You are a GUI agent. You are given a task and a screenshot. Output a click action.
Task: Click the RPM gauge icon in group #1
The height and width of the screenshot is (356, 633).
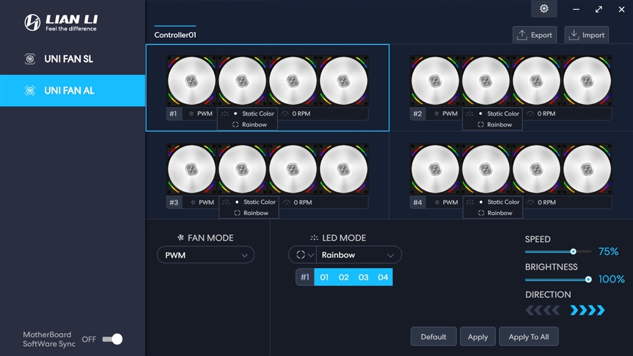coord(285,114)
